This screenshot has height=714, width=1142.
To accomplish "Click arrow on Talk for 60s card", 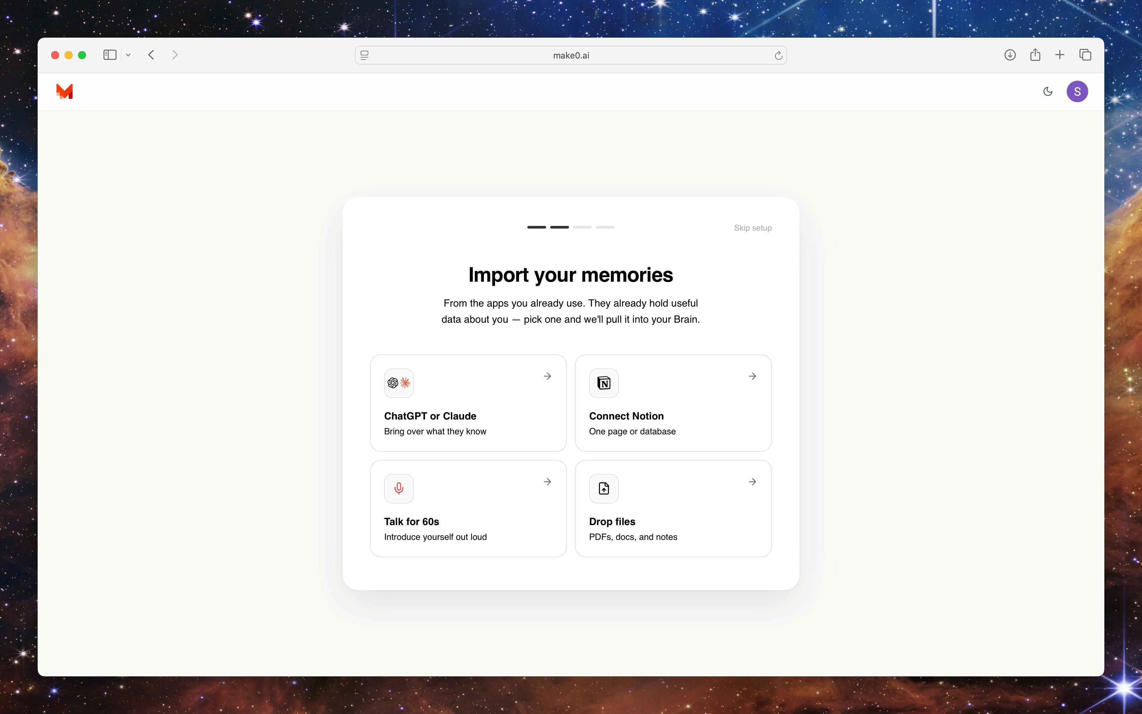I will (547, 482).
